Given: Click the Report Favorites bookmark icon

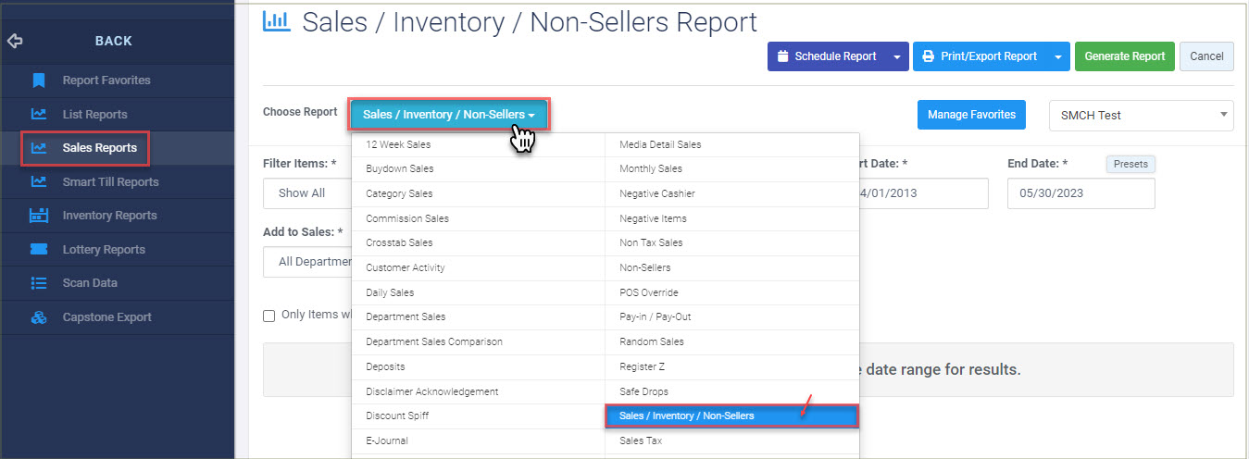Looking at the screenshot, I should coord(39,81).
